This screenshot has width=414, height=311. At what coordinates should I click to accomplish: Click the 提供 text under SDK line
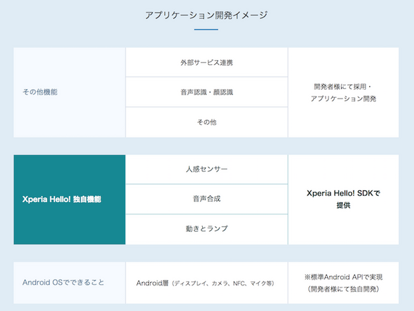click(343, 205)
